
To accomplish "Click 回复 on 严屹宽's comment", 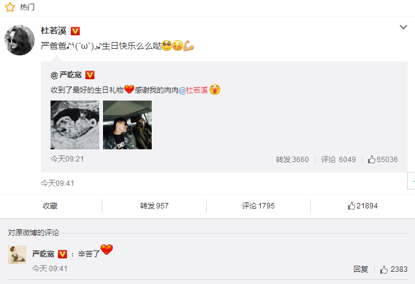I will tap(361, 269).
